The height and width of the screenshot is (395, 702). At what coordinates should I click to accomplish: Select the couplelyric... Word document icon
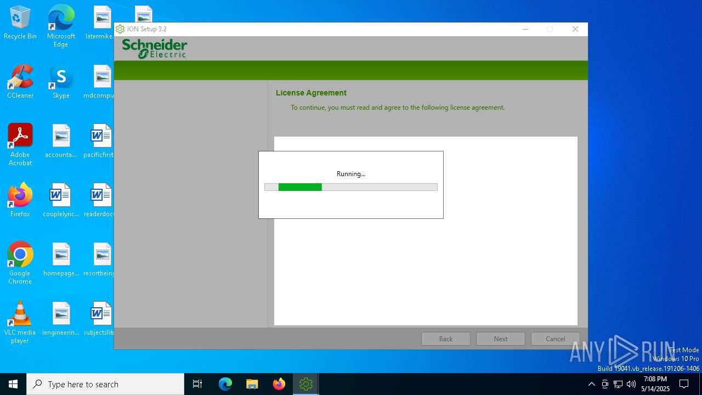[61, 201]
